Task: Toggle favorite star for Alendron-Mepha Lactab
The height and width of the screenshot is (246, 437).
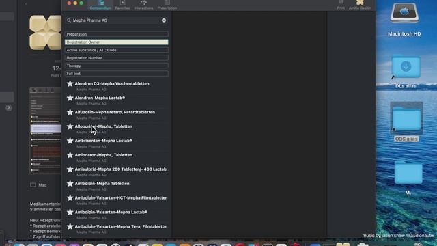Action: pyautogui.click(x=70, y=98)
